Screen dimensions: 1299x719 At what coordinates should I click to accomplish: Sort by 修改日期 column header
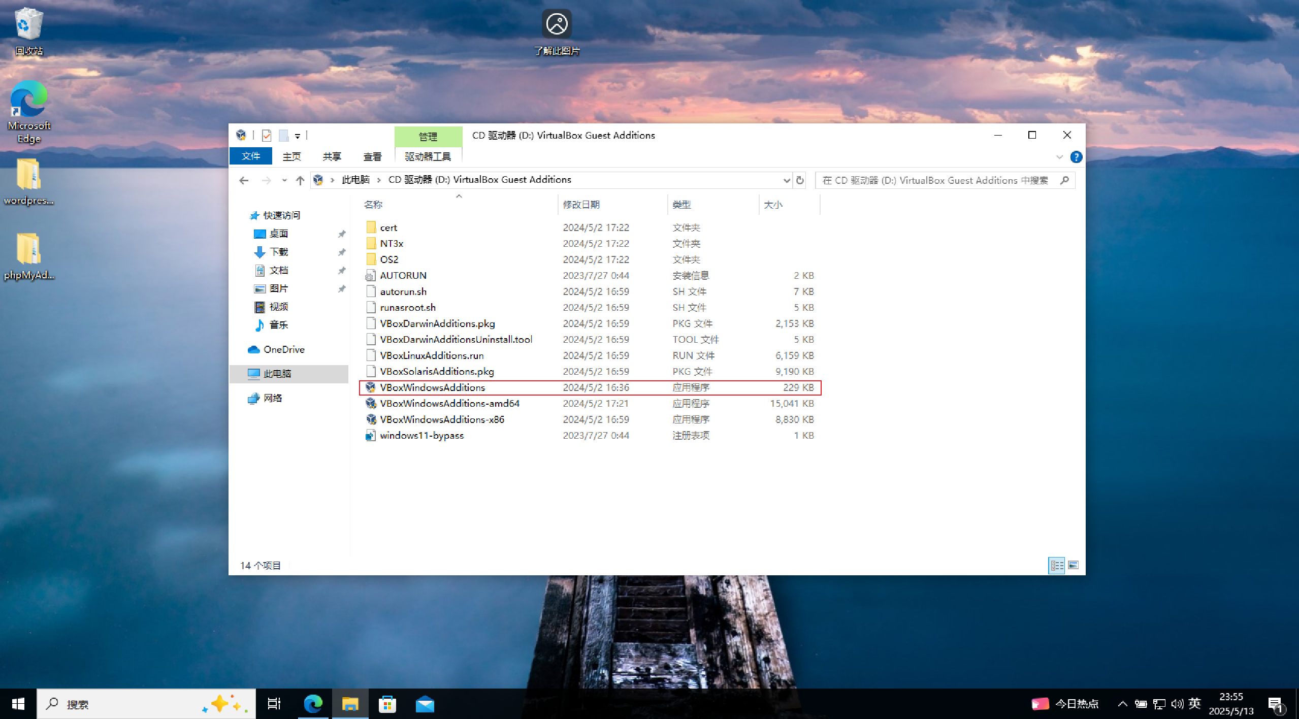[x=581, y=204]
